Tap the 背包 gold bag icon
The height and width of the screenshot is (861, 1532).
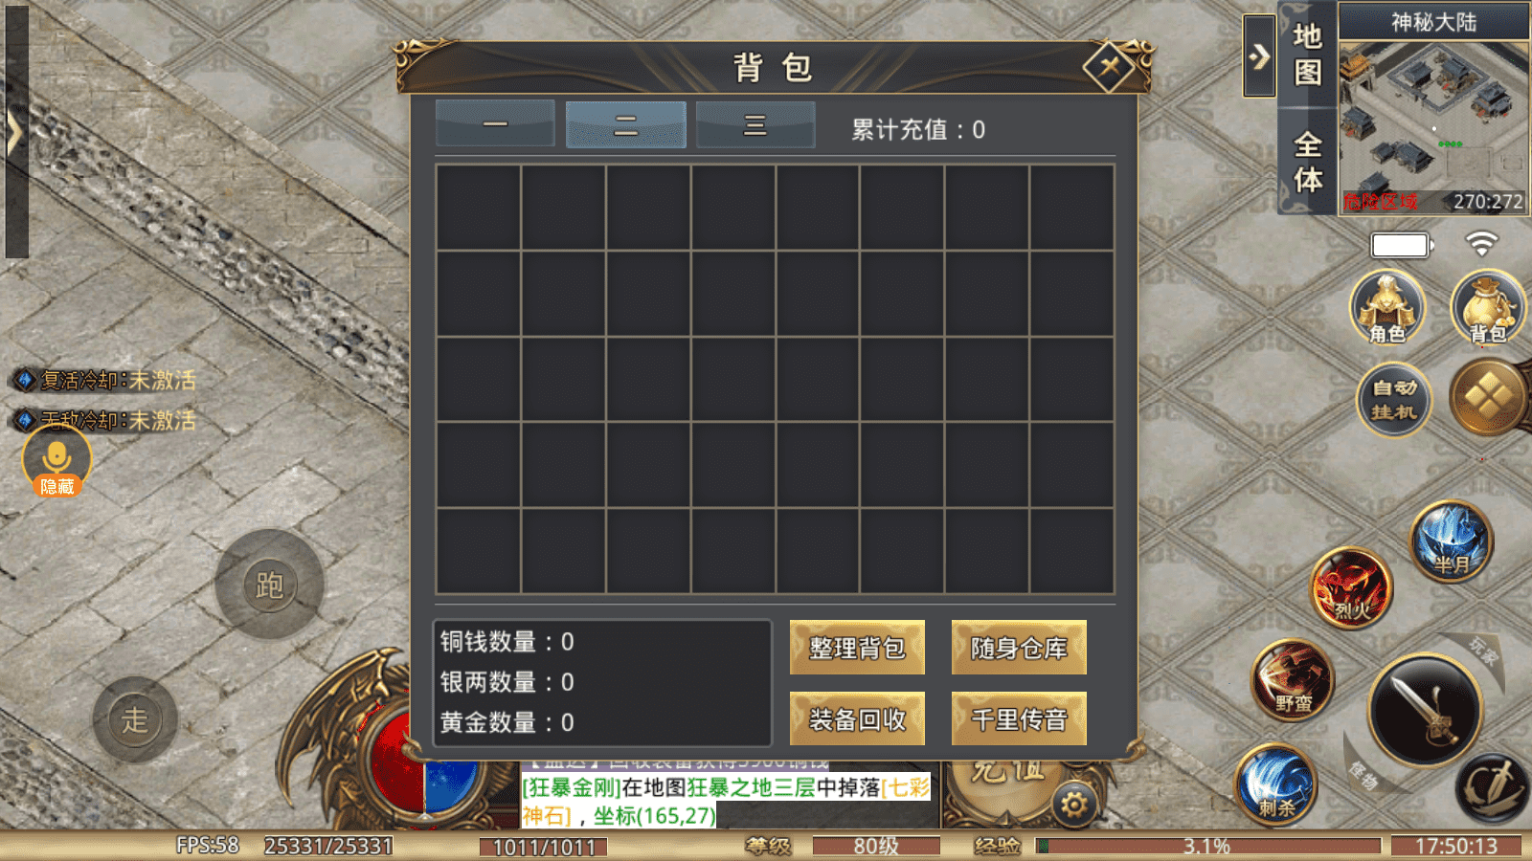pos(1488,307)
